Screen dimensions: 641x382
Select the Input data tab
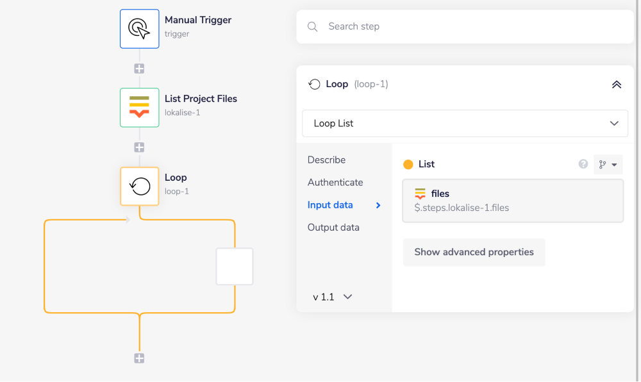330,205
